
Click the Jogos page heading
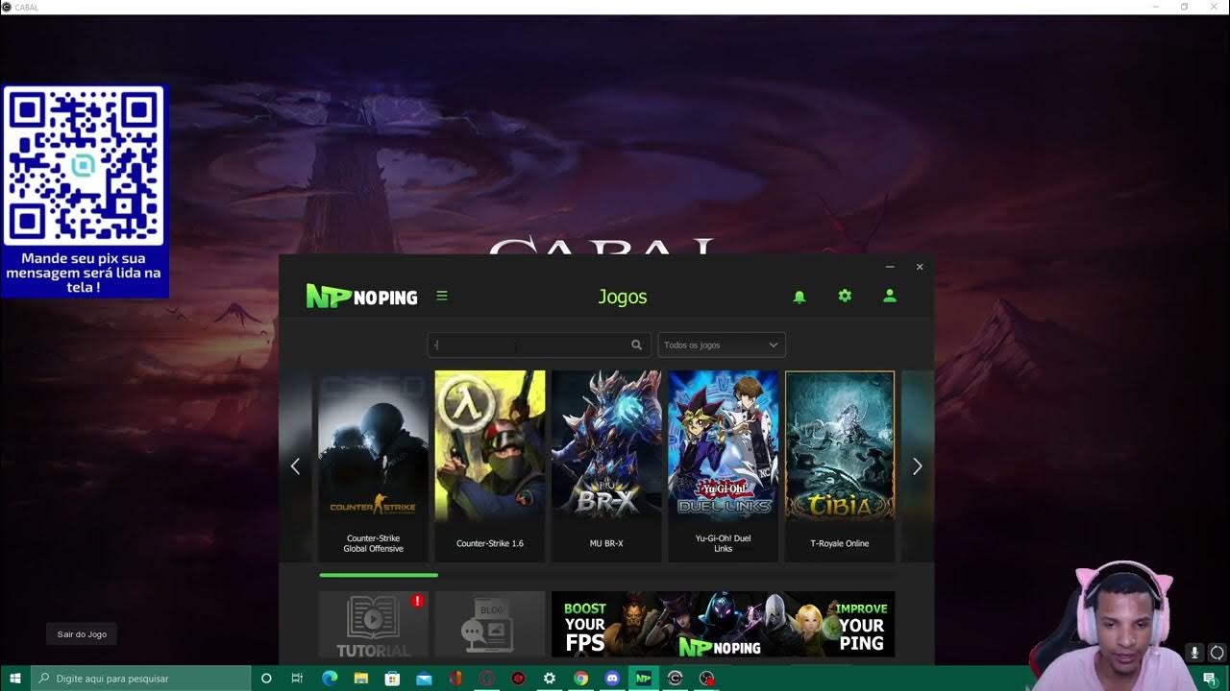tap(623, 297)
